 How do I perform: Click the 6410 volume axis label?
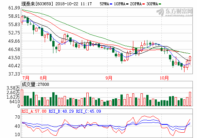point(15,102)
